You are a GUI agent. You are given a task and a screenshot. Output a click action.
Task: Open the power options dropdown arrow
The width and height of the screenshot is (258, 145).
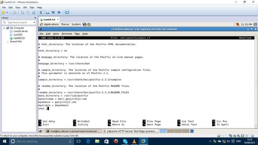click(x=7, y=12)
